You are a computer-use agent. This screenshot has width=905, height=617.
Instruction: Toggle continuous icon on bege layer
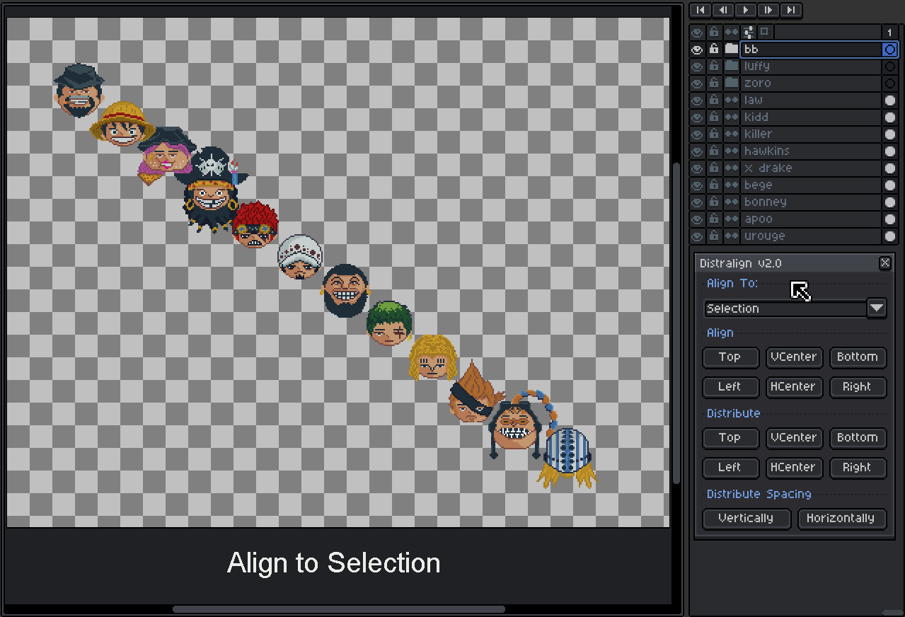point(732,185)
